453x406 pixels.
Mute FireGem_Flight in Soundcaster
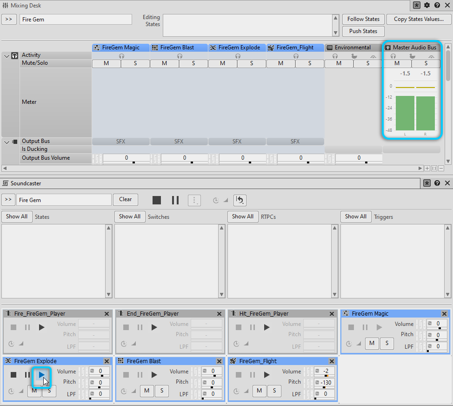(x=259, y=391)
